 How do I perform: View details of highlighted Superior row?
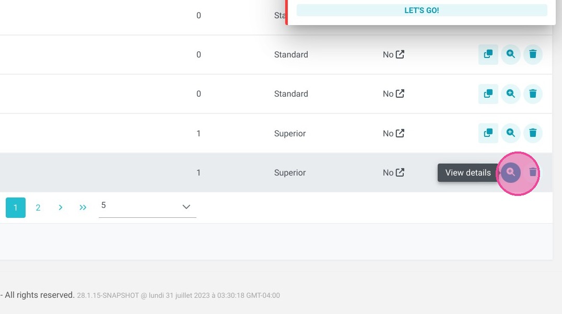[510, 172]
